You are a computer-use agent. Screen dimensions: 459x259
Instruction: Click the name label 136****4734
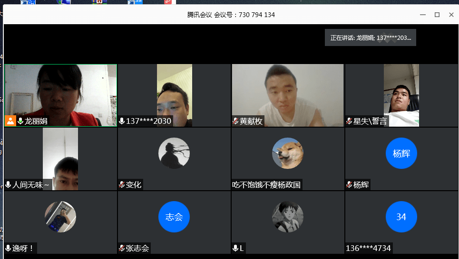tap(368, 248)
